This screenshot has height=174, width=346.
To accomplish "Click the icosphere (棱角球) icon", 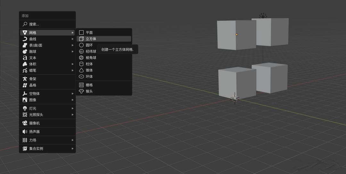I will click(81, 58).
